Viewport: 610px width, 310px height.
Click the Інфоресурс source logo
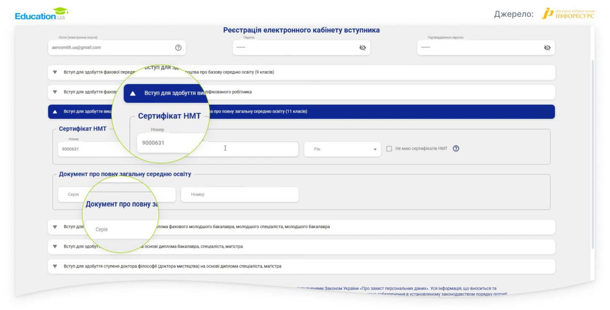568,13
